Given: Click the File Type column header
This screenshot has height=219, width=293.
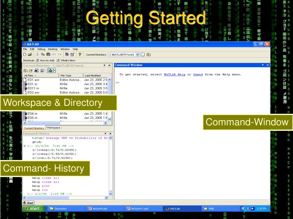Looking at the screenshot, I should (x=71, y=75).
